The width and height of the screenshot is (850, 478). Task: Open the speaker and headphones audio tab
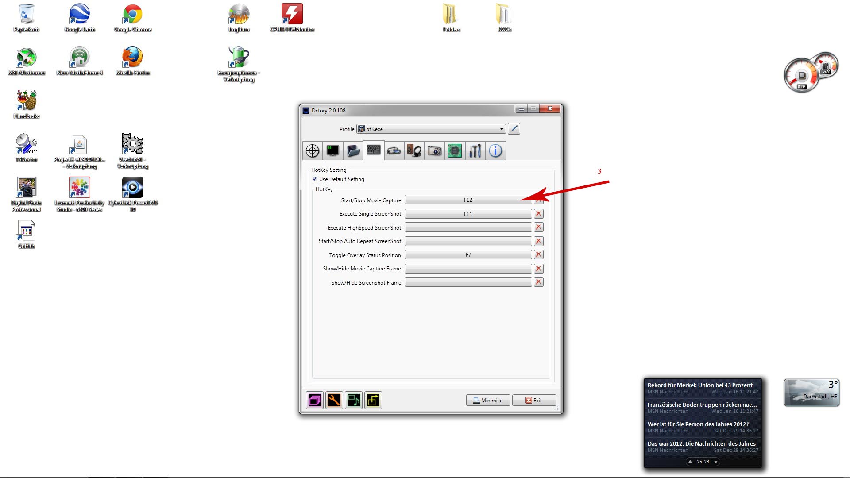[x=414, y=151]
